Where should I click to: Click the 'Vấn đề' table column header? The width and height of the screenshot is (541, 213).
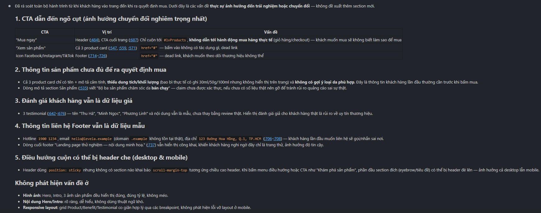tap(271, 32)
